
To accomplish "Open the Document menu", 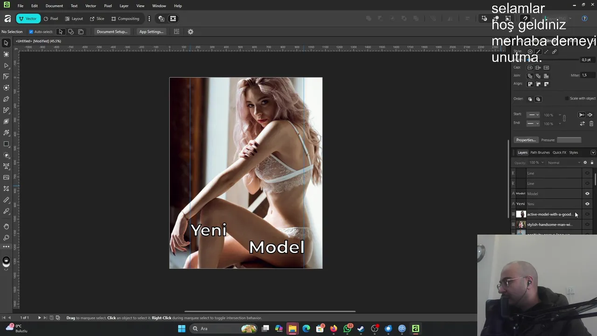I will click(54, 6).
